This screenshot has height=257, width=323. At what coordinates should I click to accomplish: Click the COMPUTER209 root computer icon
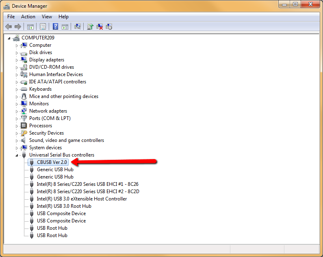click(16, 38)
